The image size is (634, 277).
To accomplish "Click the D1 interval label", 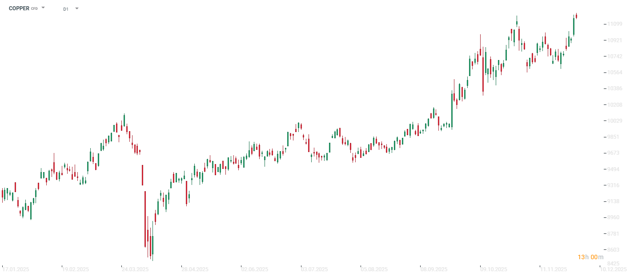I will pyautogui.click(x=66, y=9).
